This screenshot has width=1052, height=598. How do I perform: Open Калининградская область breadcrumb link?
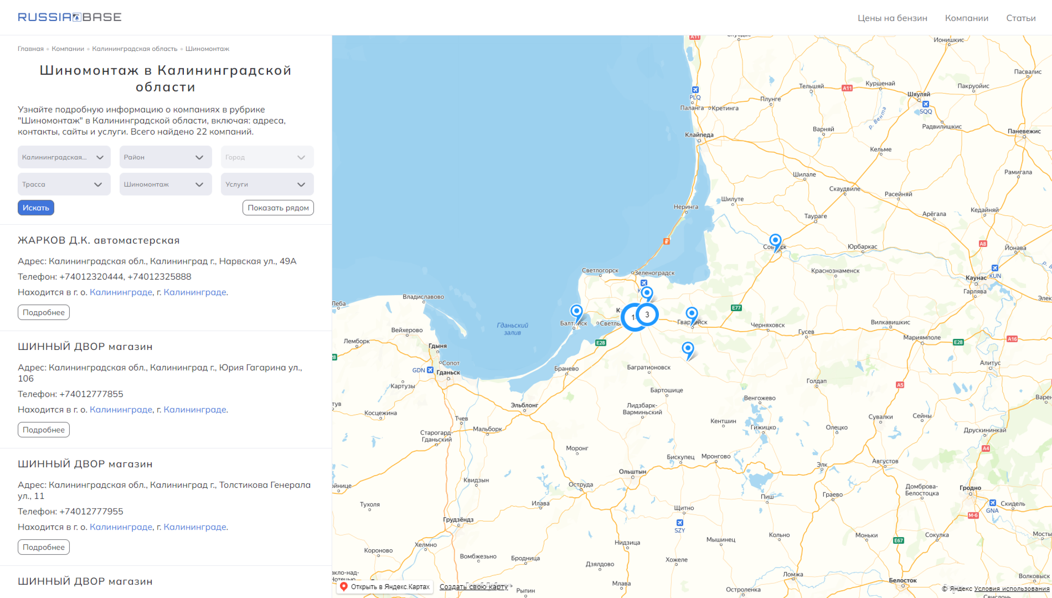(x=134, y=49)
